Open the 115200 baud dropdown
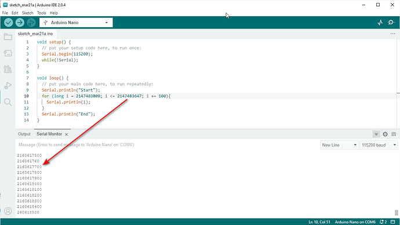This screenshot has height=225, width=400. click(379, 145)
